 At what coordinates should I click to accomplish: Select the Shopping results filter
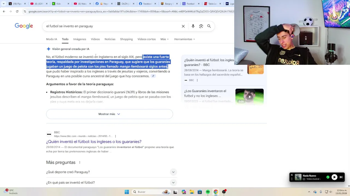coord(126,39)
